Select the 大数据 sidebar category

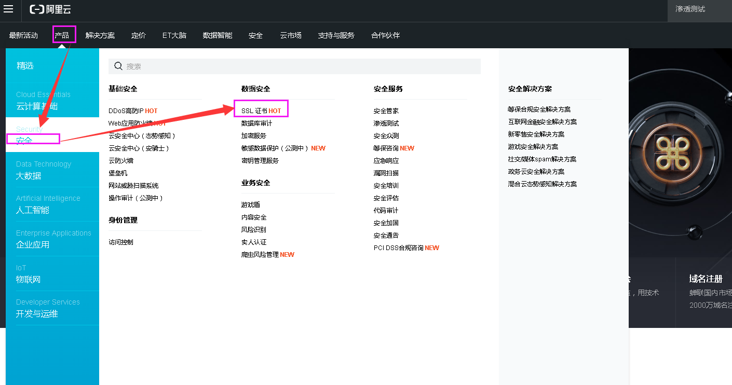tap(52, 170)
